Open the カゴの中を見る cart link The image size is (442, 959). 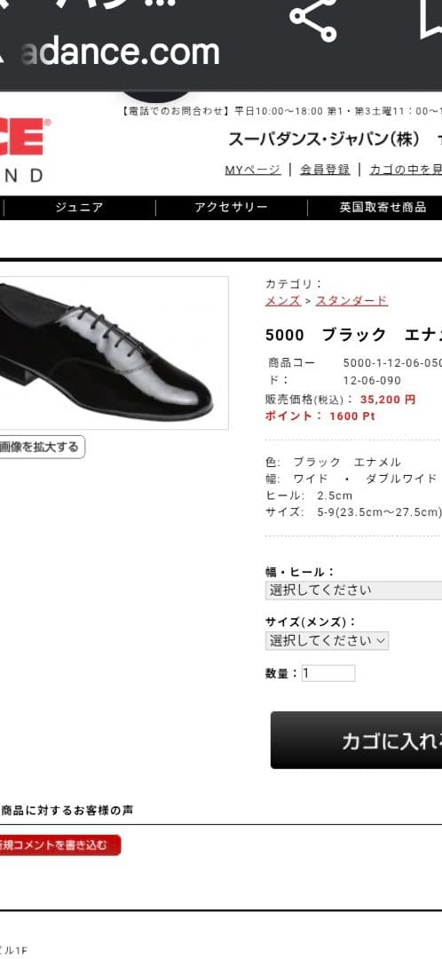(406, 170)
